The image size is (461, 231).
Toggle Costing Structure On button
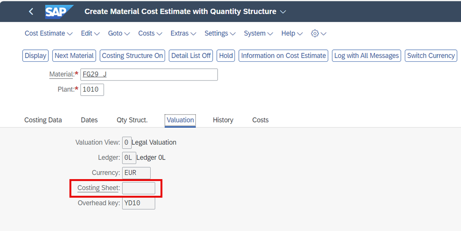click(132, 56)
